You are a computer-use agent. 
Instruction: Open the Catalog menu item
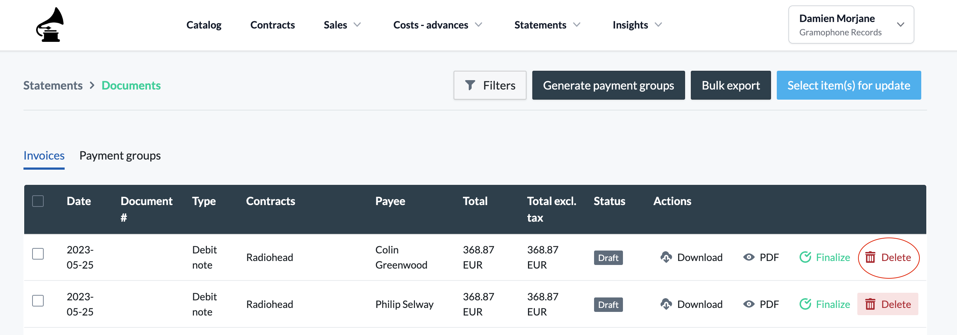pos(204,25)
